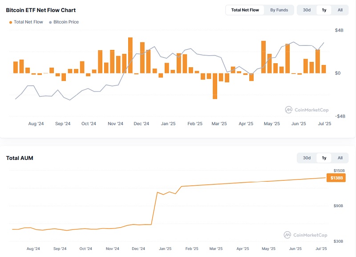Select 1y range for Total AUM chart

(x=324, y=158)
